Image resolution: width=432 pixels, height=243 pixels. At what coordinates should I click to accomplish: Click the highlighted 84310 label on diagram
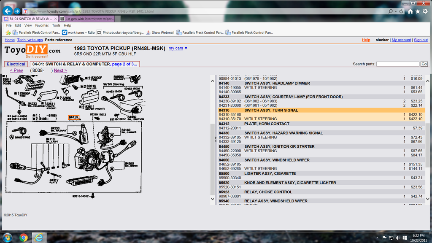74,118
